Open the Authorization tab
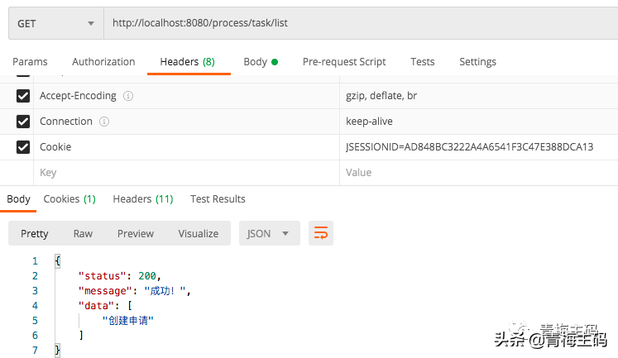Viewport: 618px width, 358px height. [x=103, y=62]
